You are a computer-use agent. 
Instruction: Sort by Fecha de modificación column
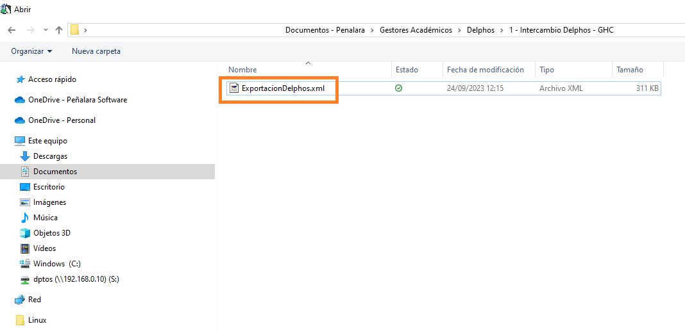pos(485,70)
